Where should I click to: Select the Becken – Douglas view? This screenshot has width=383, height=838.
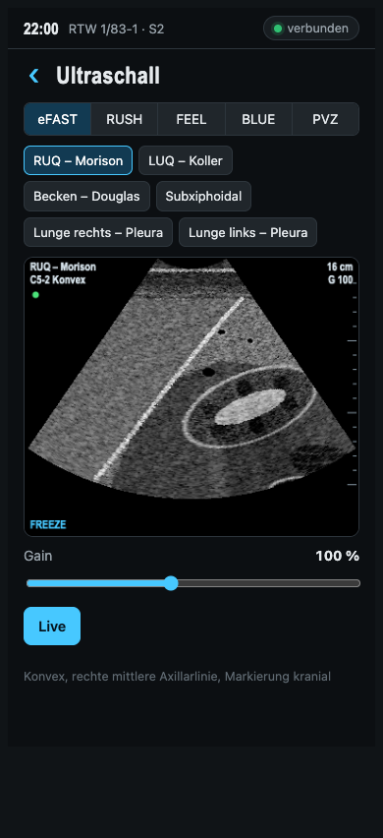pyautogui.click(x=87, y=196)
